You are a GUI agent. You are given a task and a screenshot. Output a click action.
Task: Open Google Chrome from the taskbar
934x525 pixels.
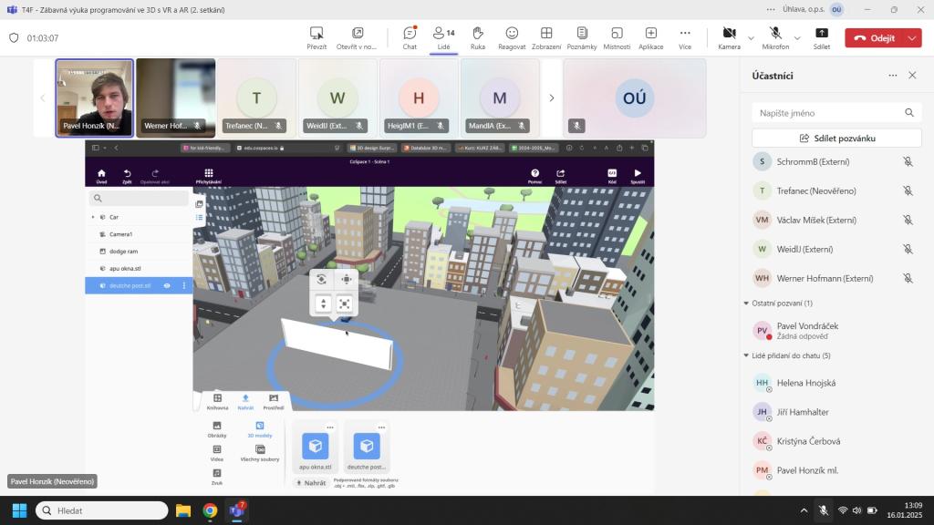click(210, 510)
